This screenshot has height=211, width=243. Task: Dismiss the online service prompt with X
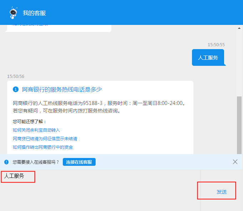coord(235,162)
